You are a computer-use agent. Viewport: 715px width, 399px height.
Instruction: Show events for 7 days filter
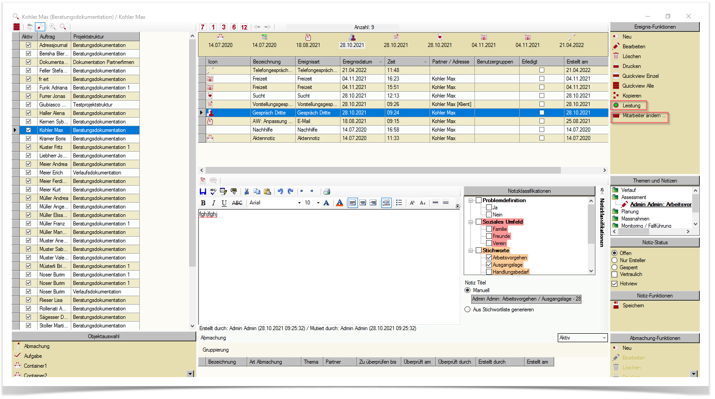pyautogui.click(x=202, y=27)
